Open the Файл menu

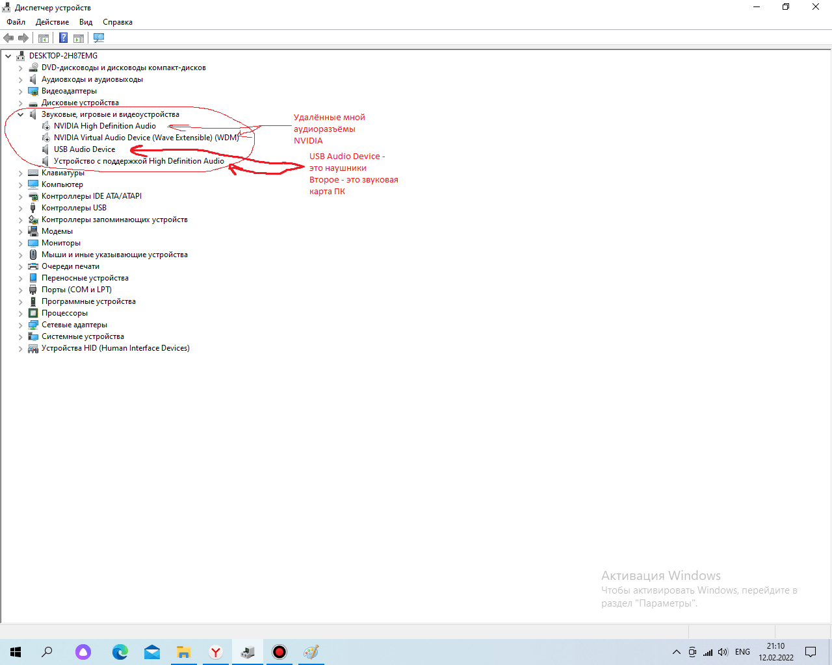[16, 22]
